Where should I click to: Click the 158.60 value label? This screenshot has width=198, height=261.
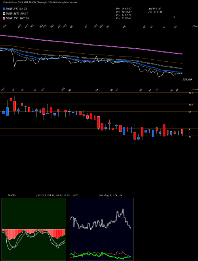(x=187, y=79)
